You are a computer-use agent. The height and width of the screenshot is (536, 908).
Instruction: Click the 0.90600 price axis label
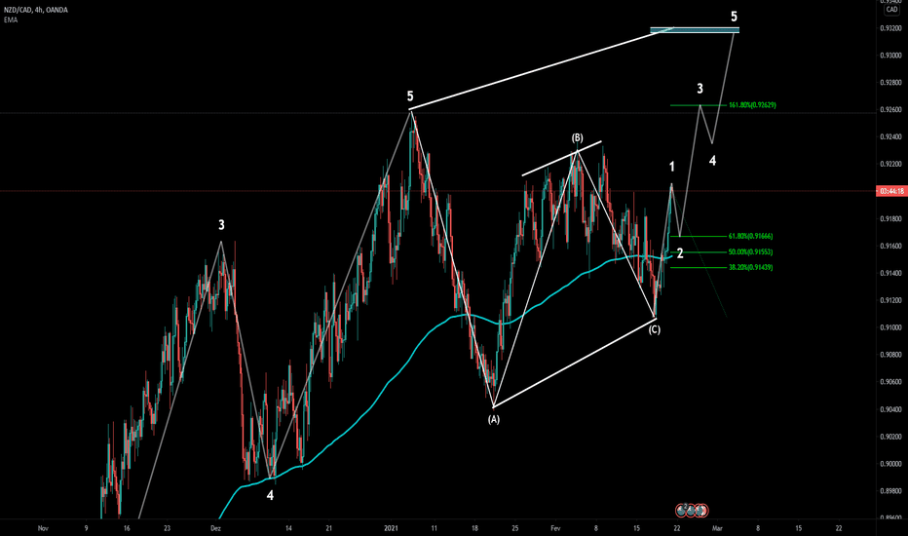(x=890, y=382)
